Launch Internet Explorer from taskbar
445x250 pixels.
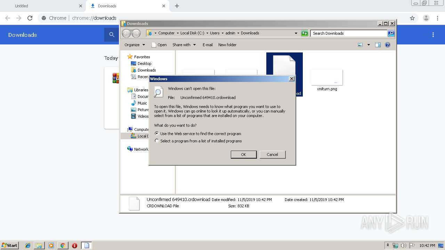click(28, 245)
